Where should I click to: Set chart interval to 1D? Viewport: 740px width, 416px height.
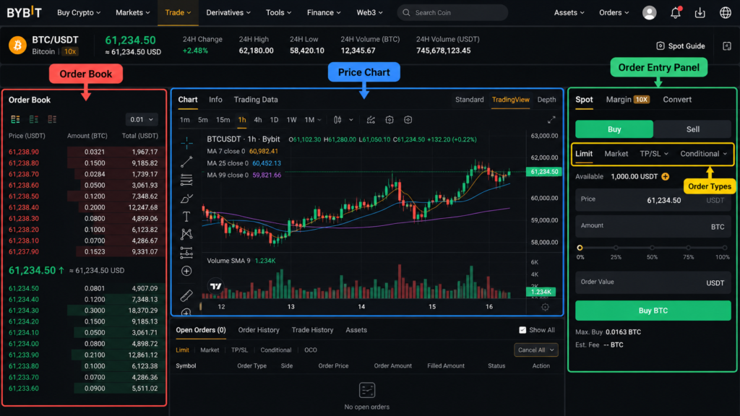(x=274, y=120)
